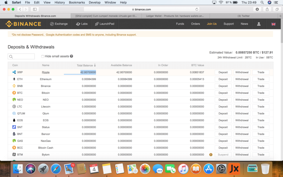Open the user account profile icon
Viewport: 283px width, 177px height.
pyautogui.click(x=259, y=24)
